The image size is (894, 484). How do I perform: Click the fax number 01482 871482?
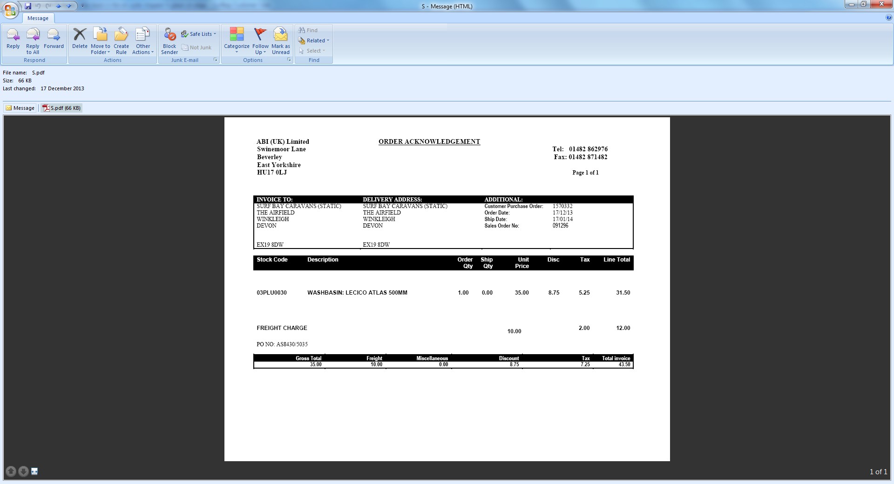click(x=588, y=157)
